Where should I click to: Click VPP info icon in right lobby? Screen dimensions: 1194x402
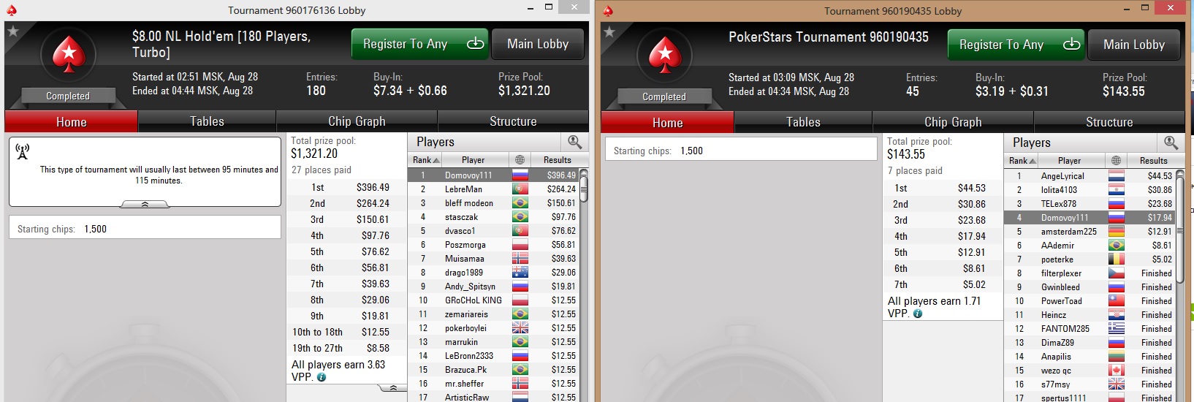[x=918, y=314]
